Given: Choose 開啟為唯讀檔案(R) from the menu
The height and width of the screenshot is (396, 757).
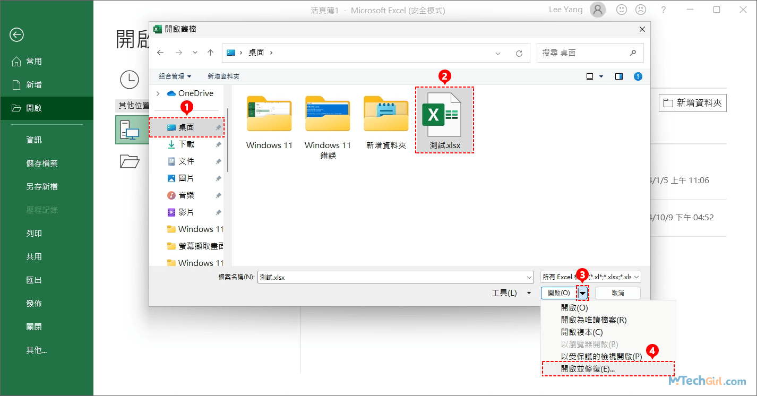Looking at the screenshot, I should tap(593, 320).
